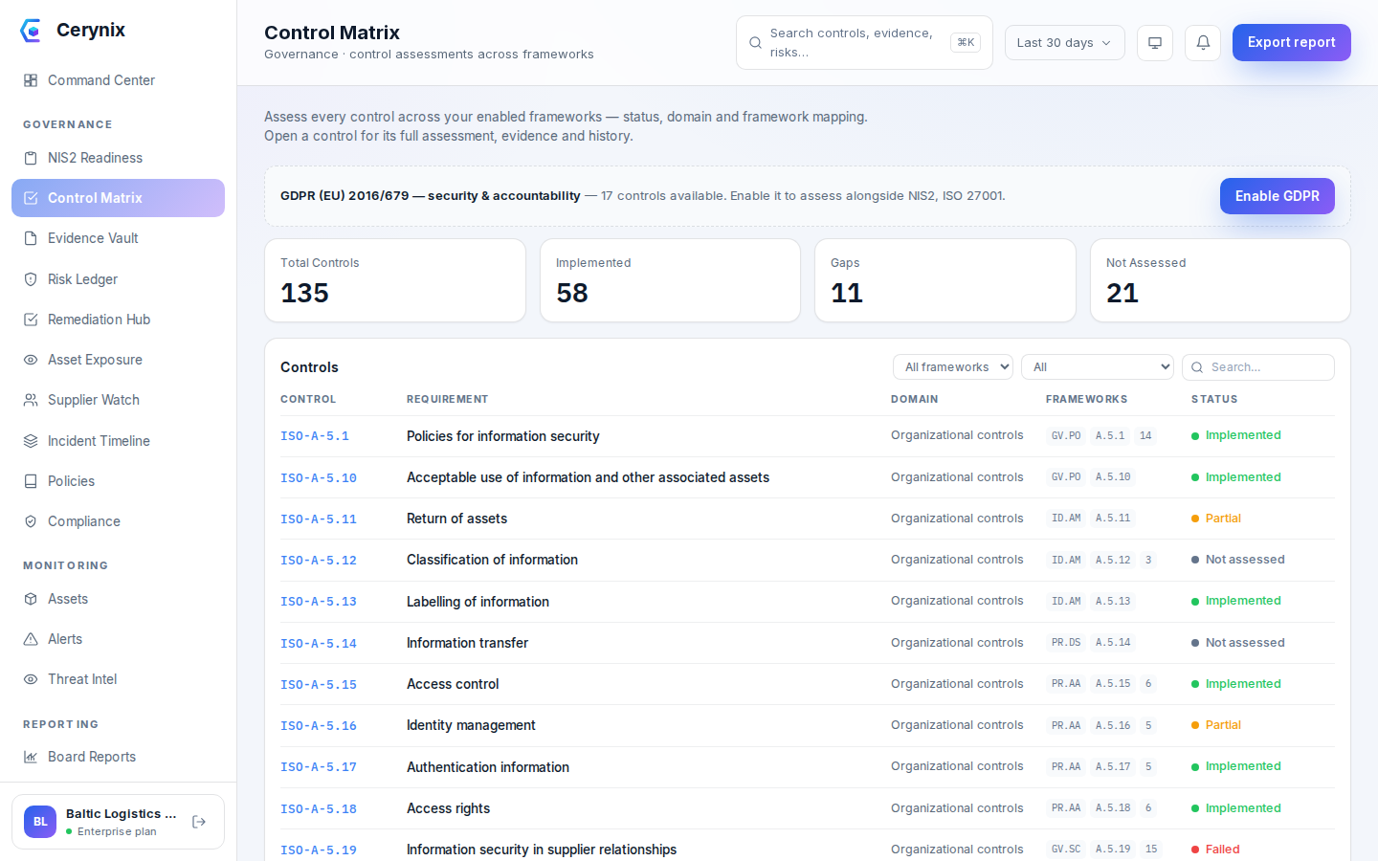Viewport: 1378px width, 861px height.
Task: Click 'Classification of information' requirement
Action: pyautogui.click(x=492, y=560)
